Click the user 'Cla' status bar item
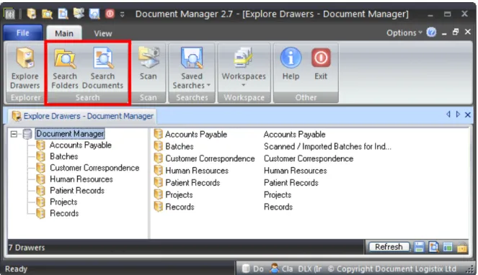 [281, 269]
